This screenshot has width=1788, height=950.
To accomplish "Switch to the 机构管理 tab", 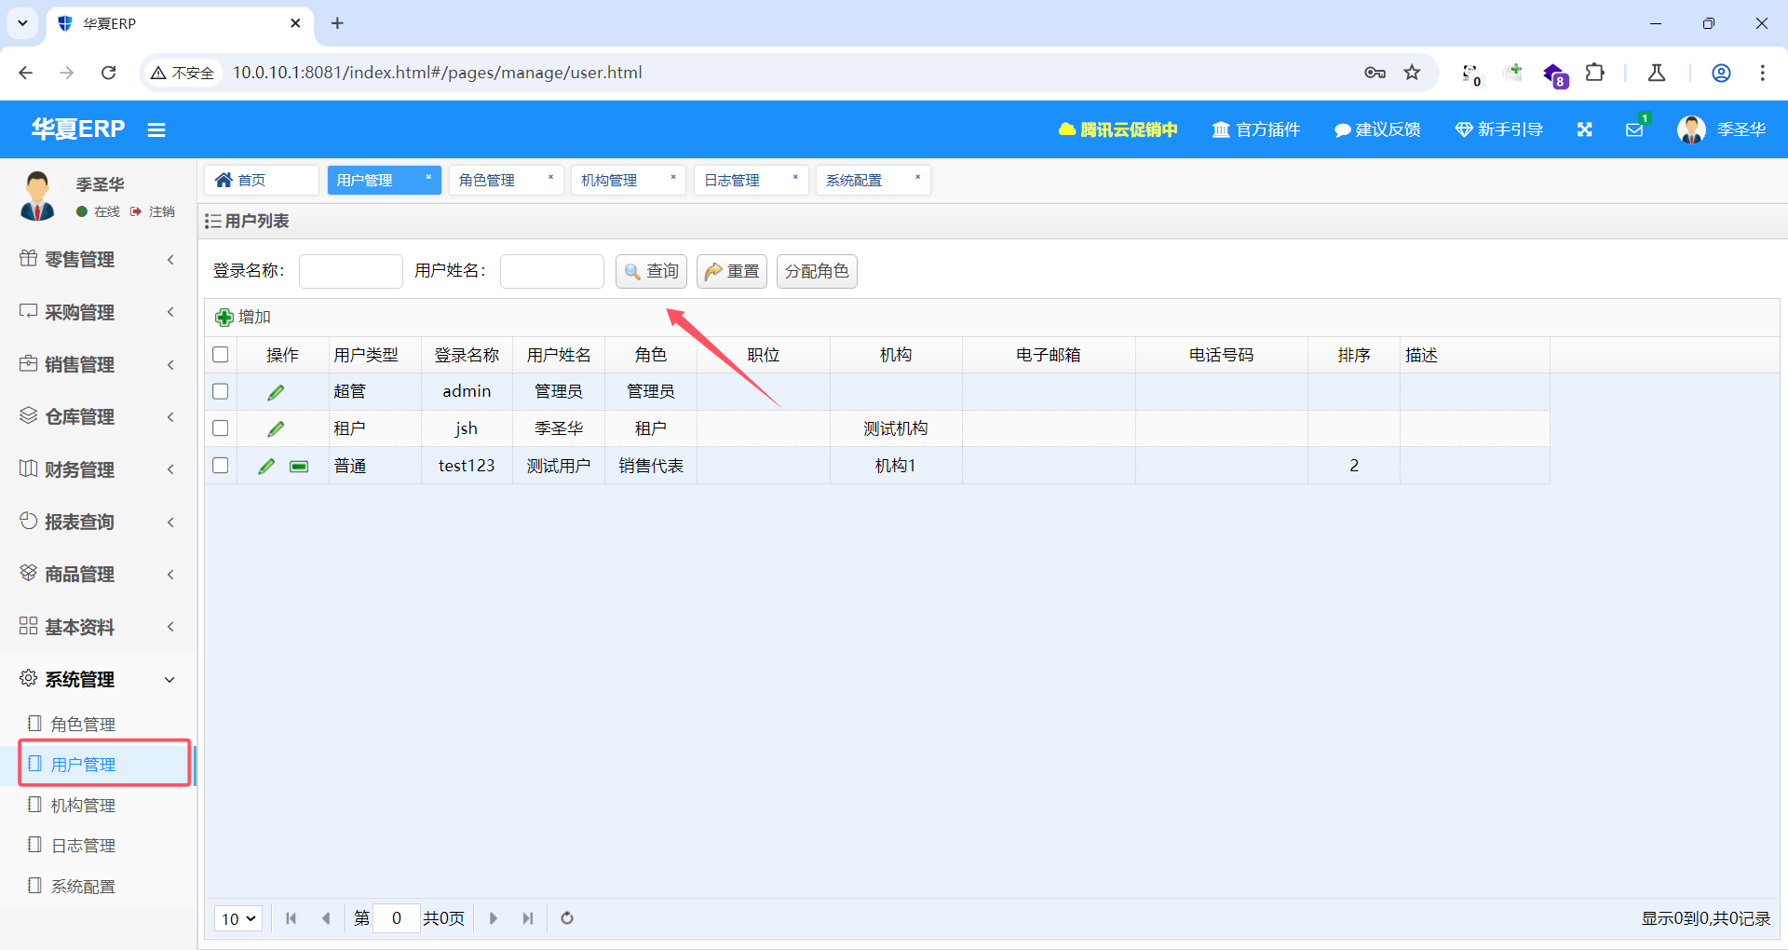I will (610, 180).
